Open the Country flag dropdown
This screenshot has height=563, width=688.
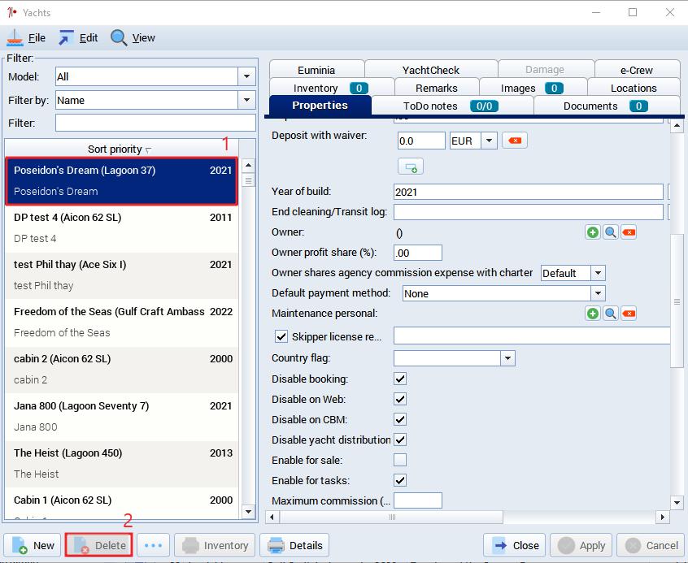coord(507,358)
